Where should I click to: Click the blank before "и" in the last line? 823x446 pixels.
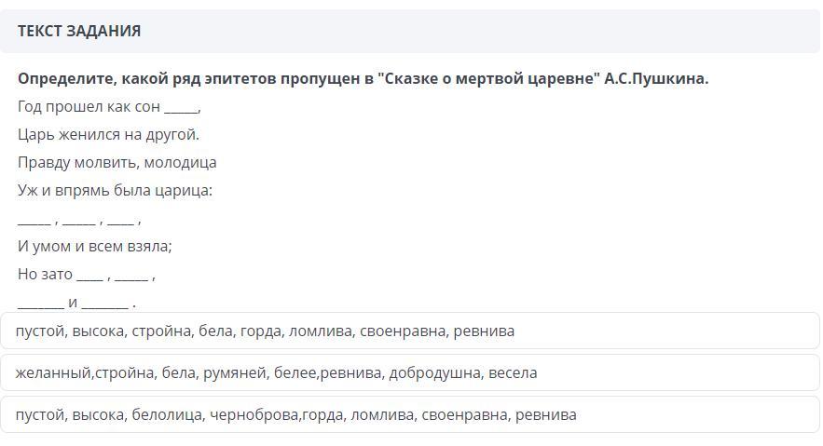coord(41,305)
